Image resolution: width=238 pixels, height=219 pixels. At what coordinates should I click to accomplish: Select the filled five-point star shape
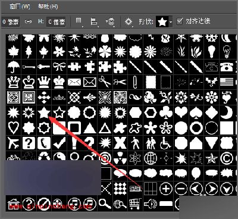click(x=44, y=113)
